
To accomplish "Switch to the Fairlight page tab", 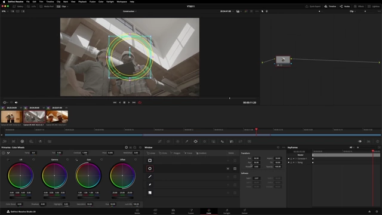I will coord(227,211).
